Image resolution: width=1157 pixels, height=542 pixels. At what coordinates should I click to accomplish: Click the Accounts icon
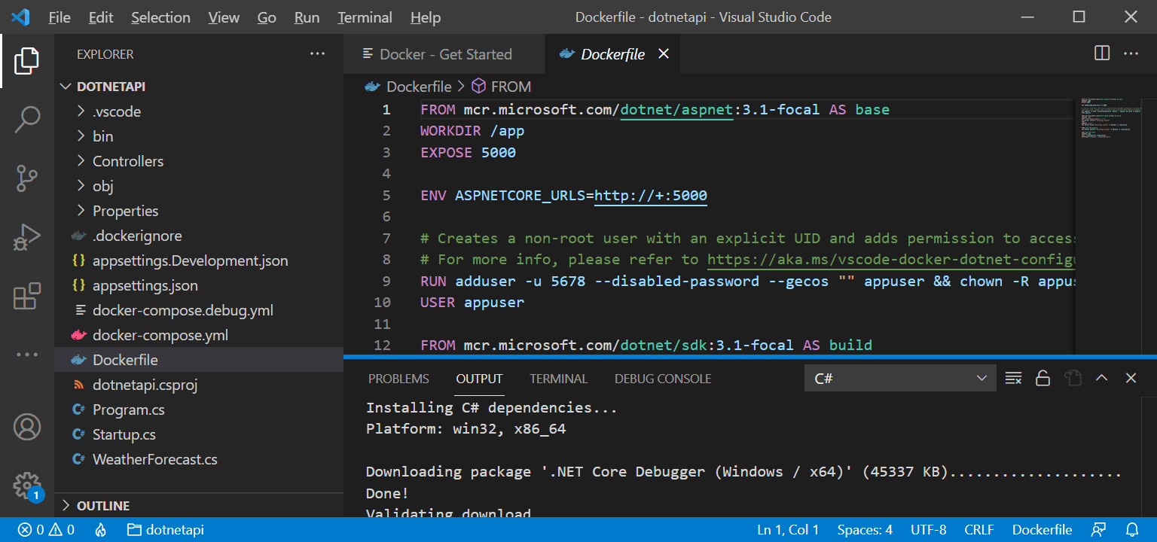coord(27,427)
